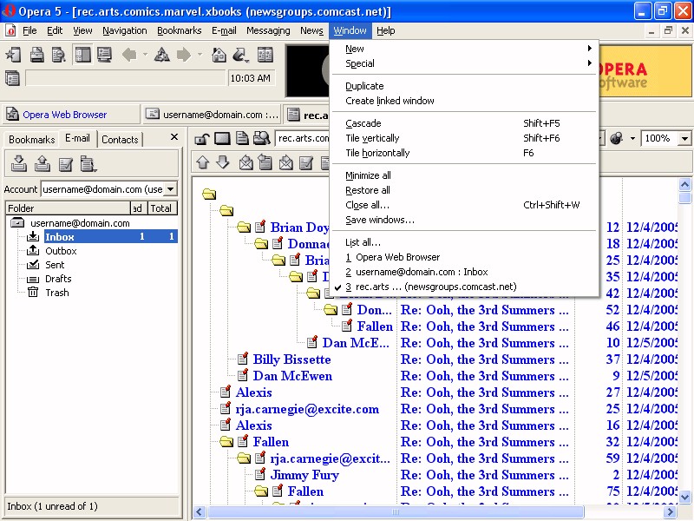Click the full screen monitor icon in the toolbar
This screenshot has width=694, height=521.
point(104,55)
